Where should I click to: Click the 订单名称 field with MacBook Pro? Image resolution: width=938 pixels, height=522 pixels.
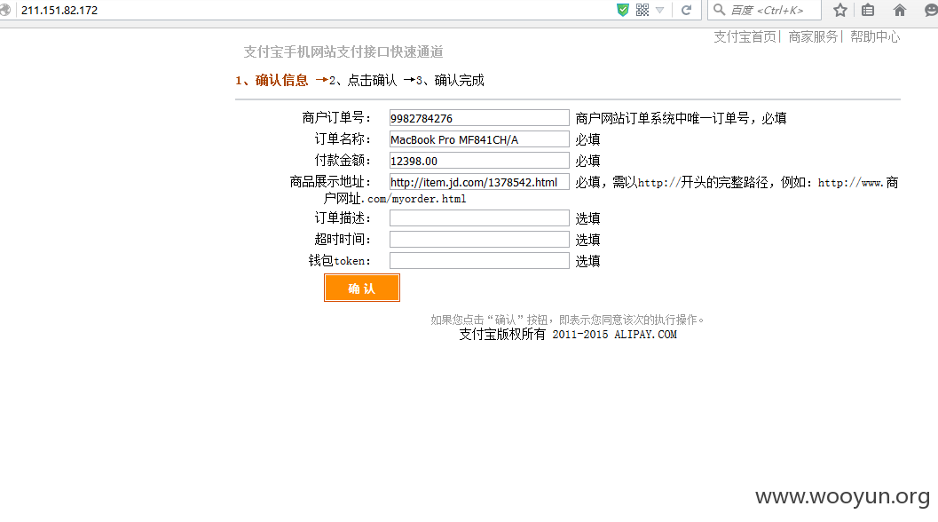479,139
